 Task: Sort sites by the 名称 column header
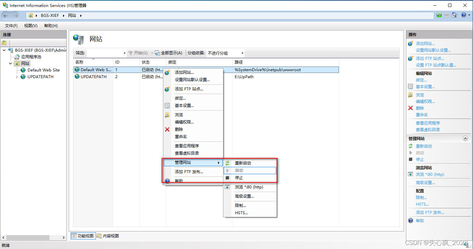click(93, 62)
